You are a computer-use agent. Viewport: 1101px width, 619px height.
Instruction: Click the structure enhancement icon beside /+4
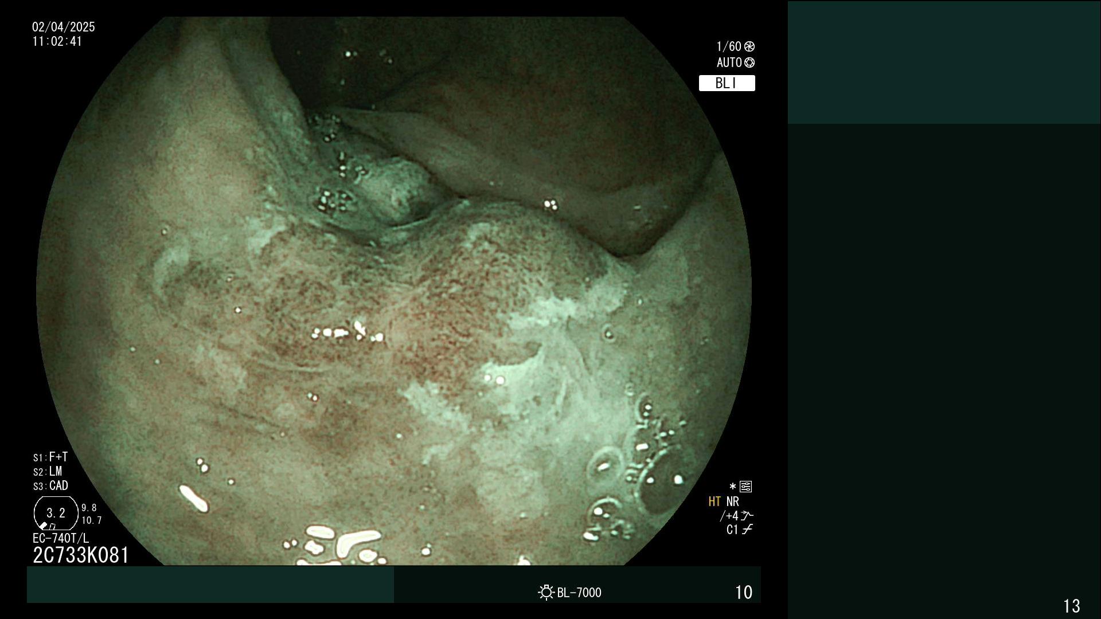point(747,515)
